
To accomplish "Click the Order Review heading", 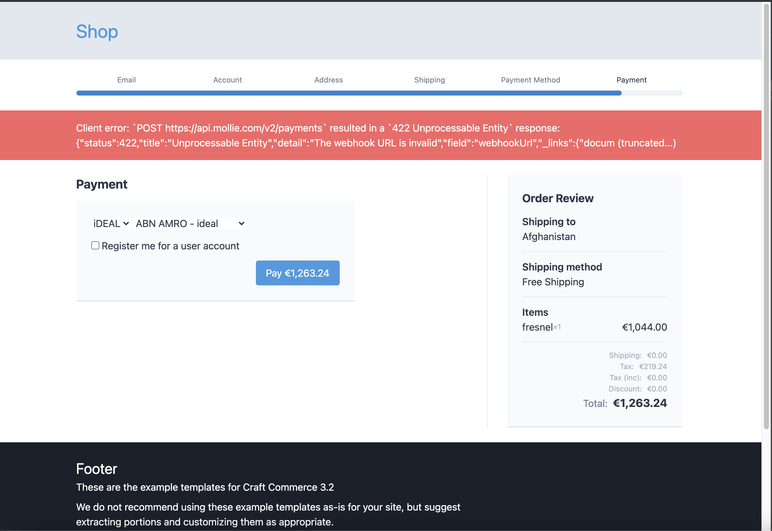I will [557, 198].
